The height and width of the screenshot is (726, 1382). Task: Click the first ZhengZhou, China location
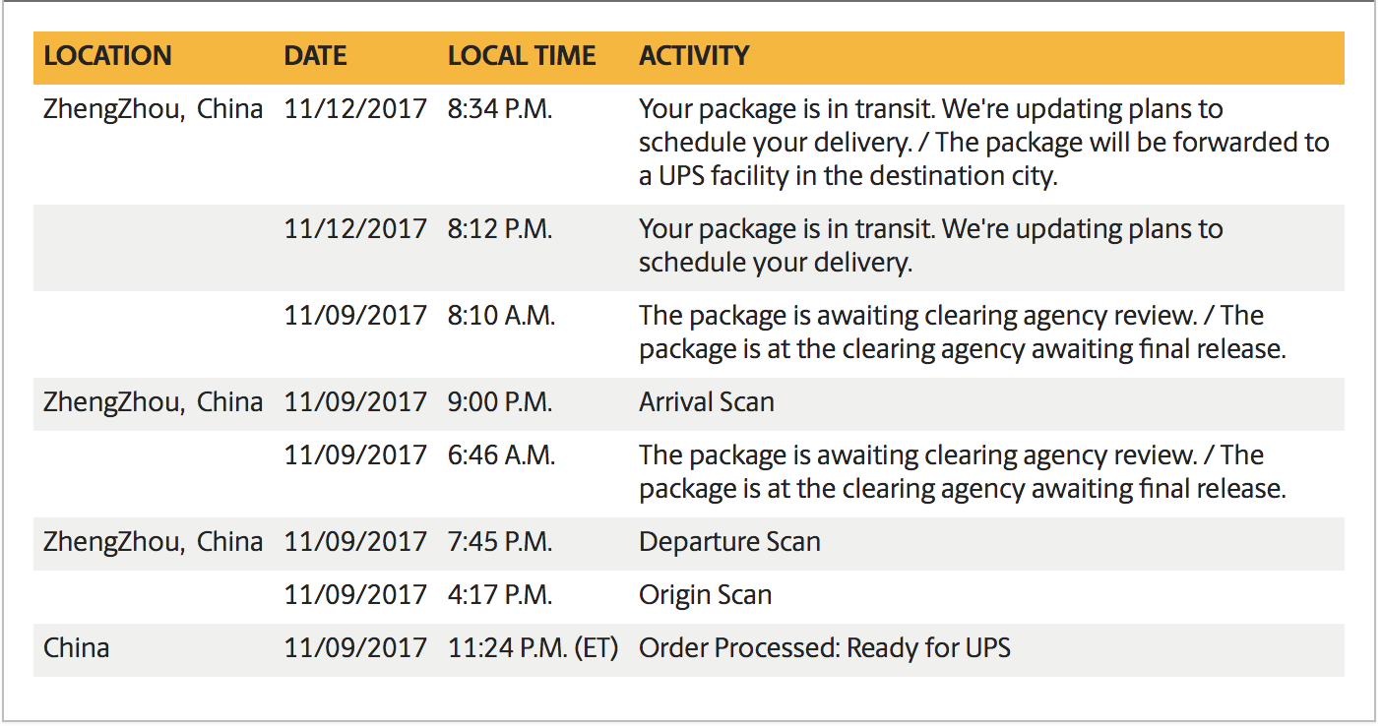point(153,109)
